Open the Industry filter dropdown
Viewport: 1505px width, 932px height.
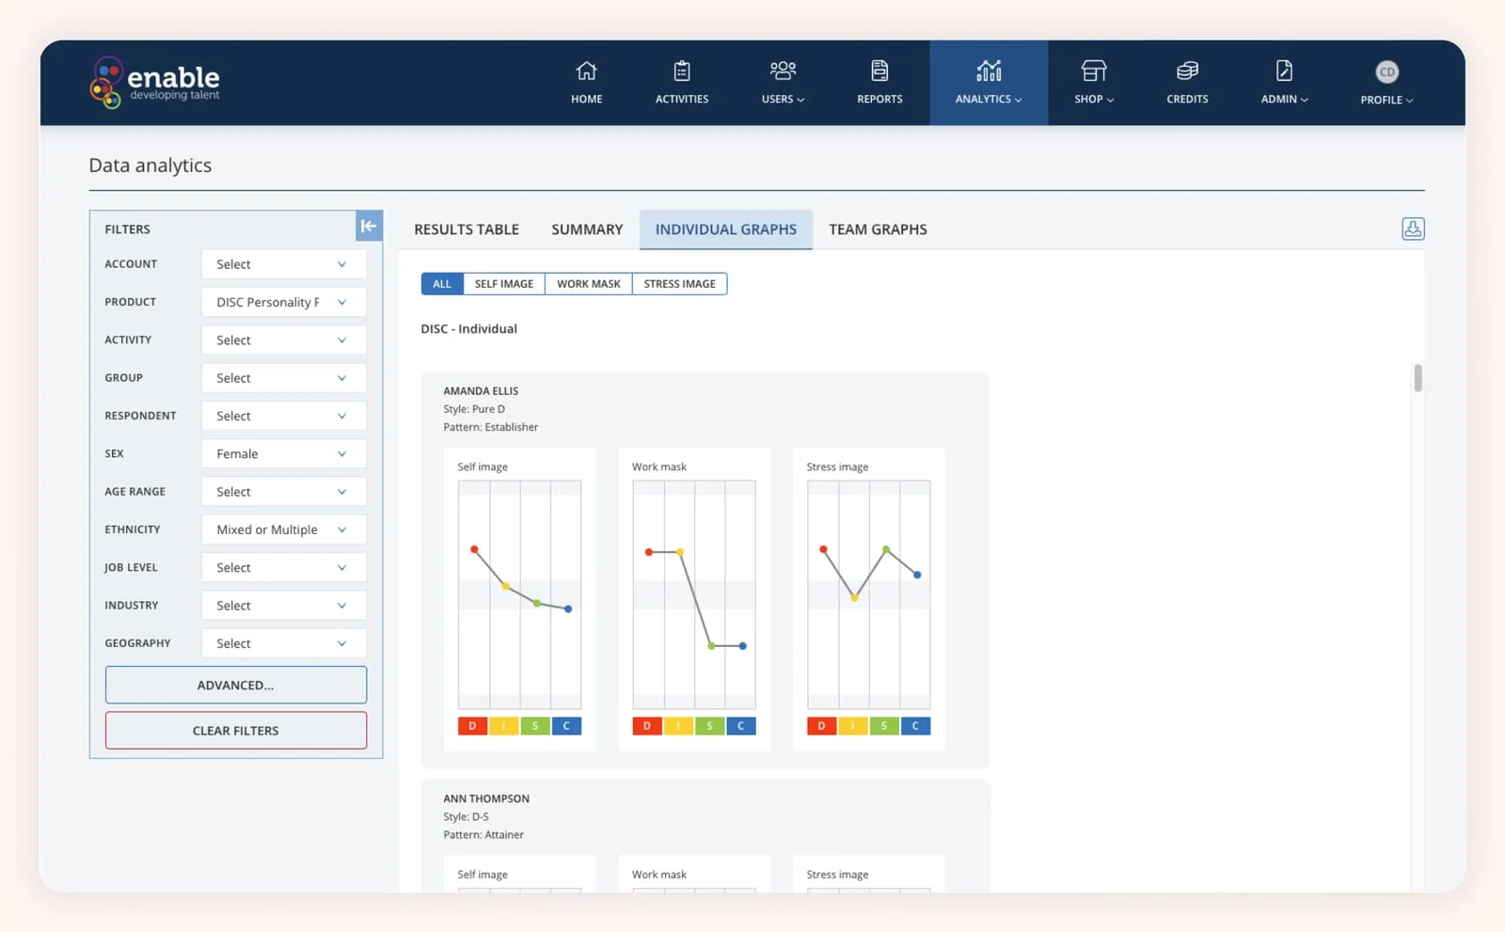pos(283,606)
